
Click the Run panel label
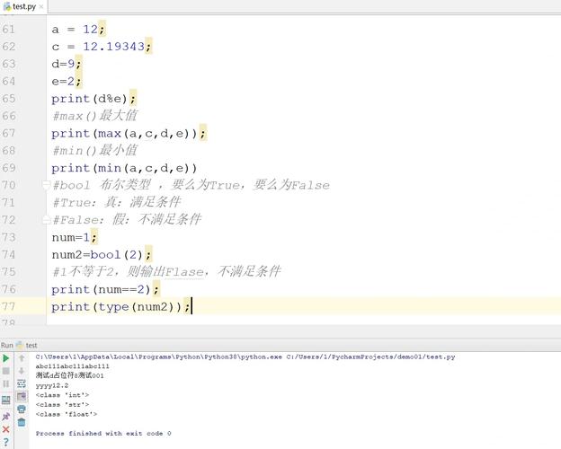click(x=7, y=346)
